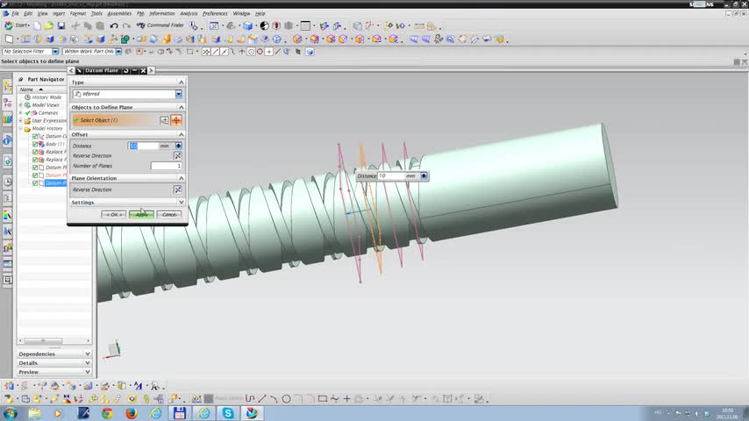Open the Command Finder tool

pos(163,25)
